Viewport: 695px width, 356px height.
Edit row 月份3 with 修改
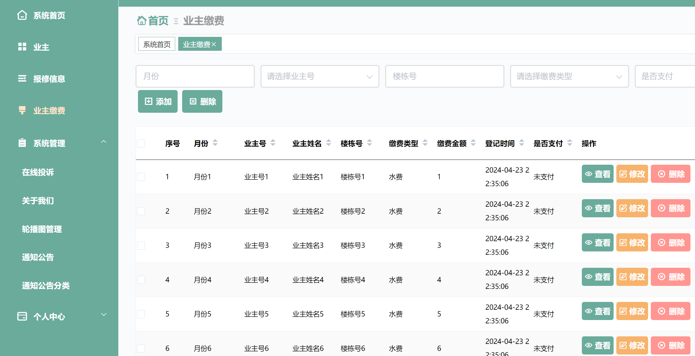tap(632, 242)
